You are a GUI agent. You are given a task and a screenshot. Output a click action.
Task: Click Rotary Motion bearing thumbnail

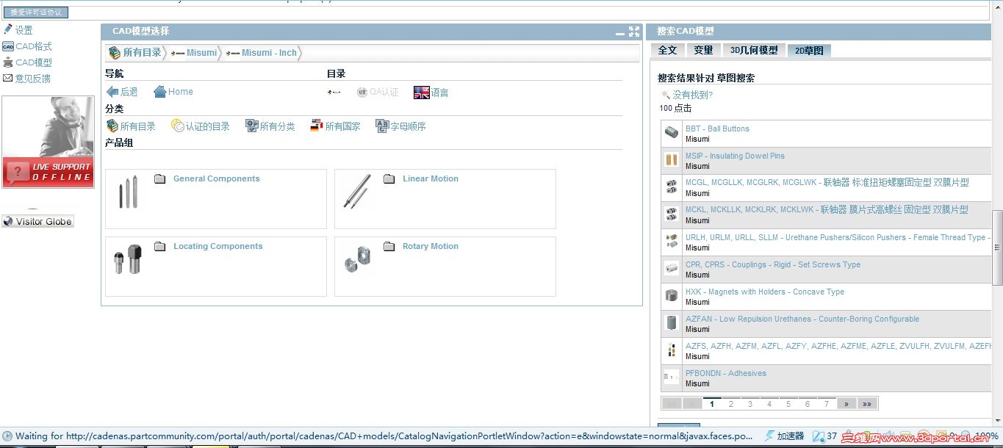(357, 259)
